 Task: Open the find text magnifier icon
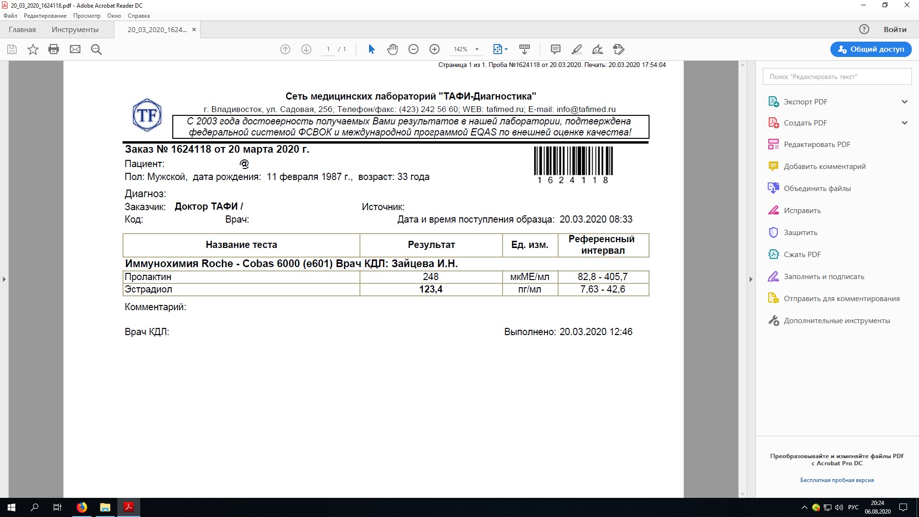(x=96, y=49)
